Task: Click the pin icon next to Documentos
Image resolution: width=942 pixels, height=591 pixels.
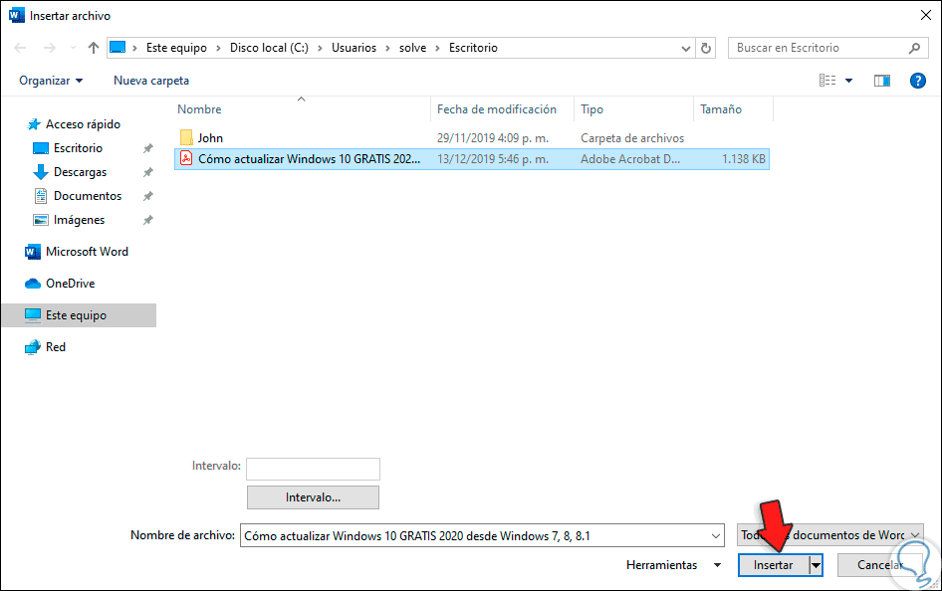Action: point(147,196)
